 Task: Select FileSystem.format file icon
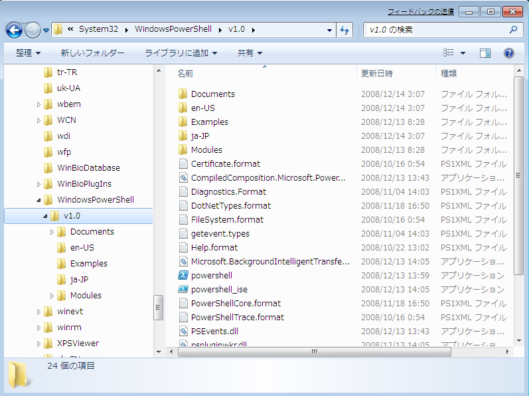(x=183, y=219)
